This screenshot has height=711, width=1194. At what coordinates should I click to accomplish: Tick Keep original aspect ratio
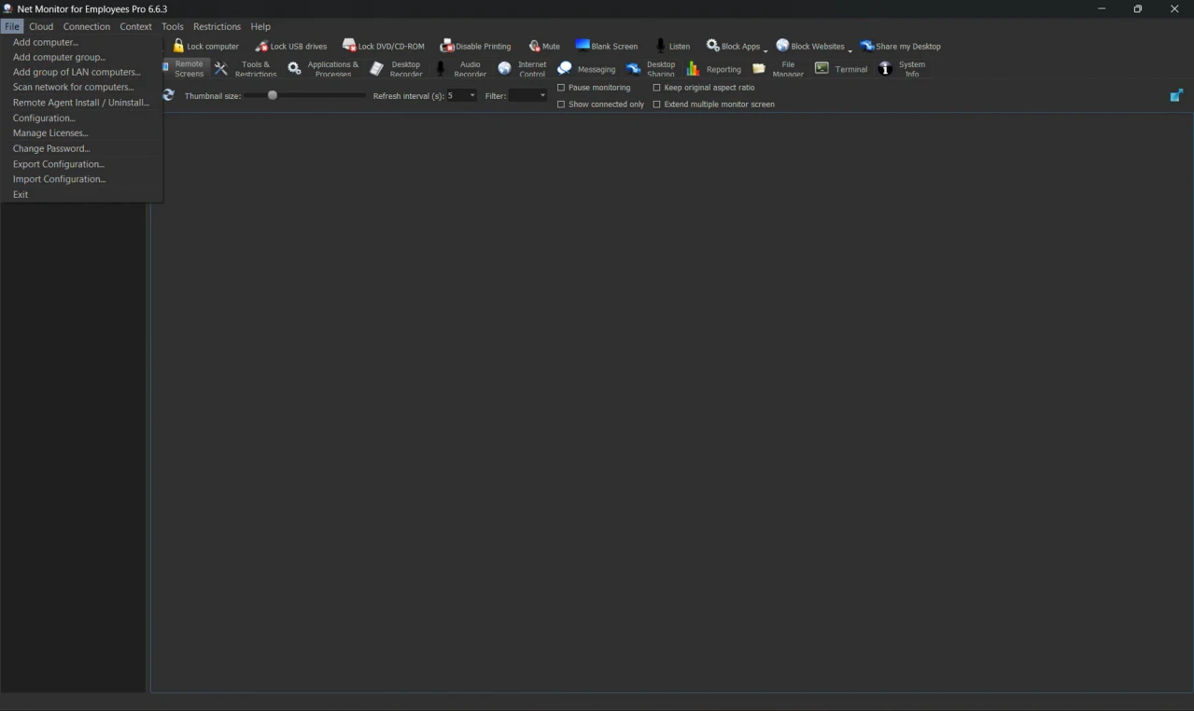click(x=656, y=88)
